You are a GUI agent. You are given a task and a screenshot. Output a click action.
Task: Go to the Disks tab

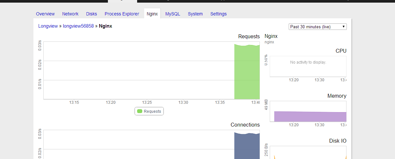(x=92, y=14)
